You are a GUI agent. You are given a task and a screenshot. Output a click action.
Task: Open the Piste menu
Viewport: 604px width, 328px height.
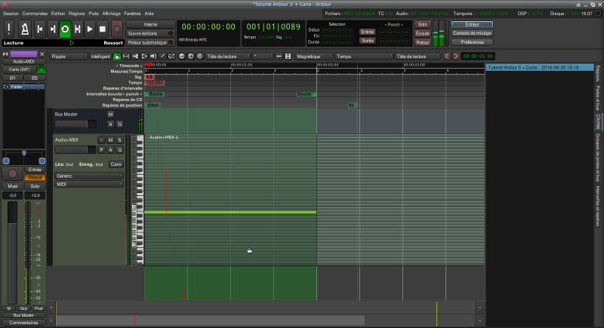coord(94,14)
